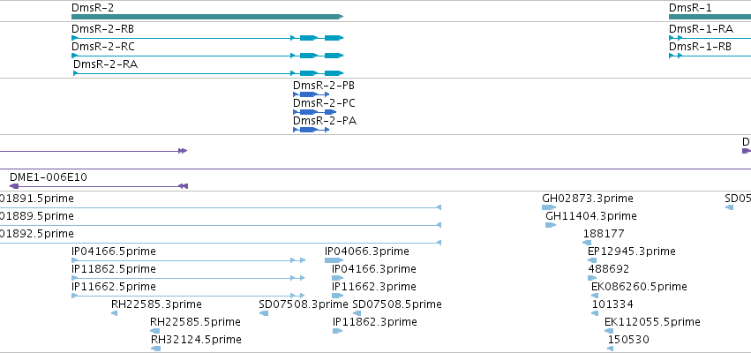Click the GH02873.3prime glyph arrow
Viewport: 751px width, 353px height.
(x=549, y=207)
